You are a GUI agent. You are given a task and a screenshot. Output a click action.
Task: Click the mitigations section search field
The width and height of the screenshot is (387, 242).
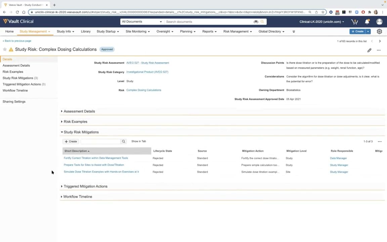[x=100, y=142]
